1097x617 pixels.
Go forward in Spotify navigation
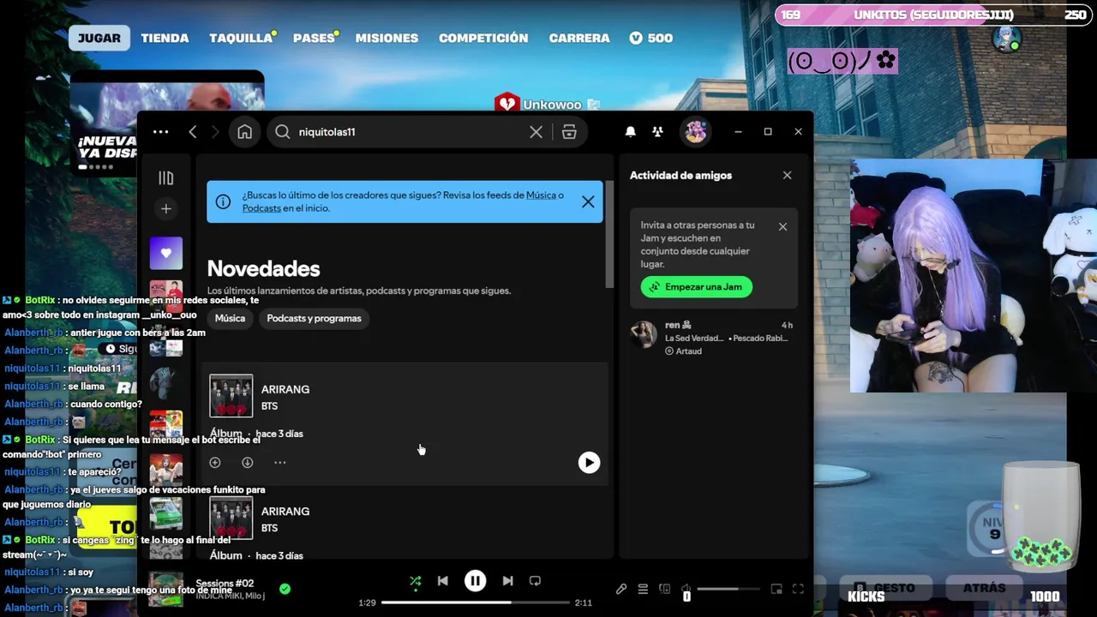(215, 132)
